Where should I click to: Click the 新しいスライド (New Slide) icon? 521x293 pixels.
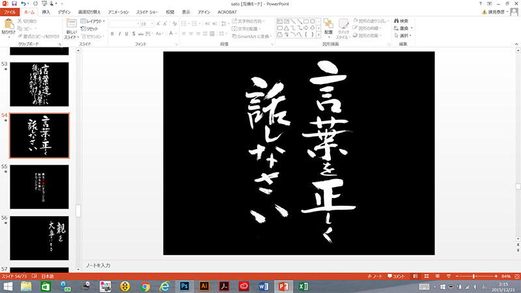point(71,25)
